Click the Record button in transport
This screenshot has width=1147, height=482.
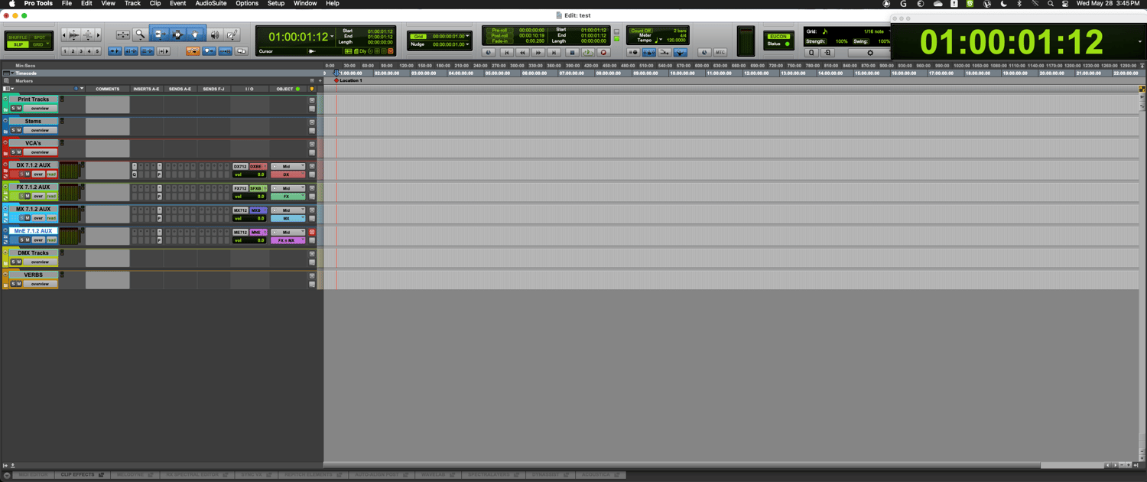(603, 53)
